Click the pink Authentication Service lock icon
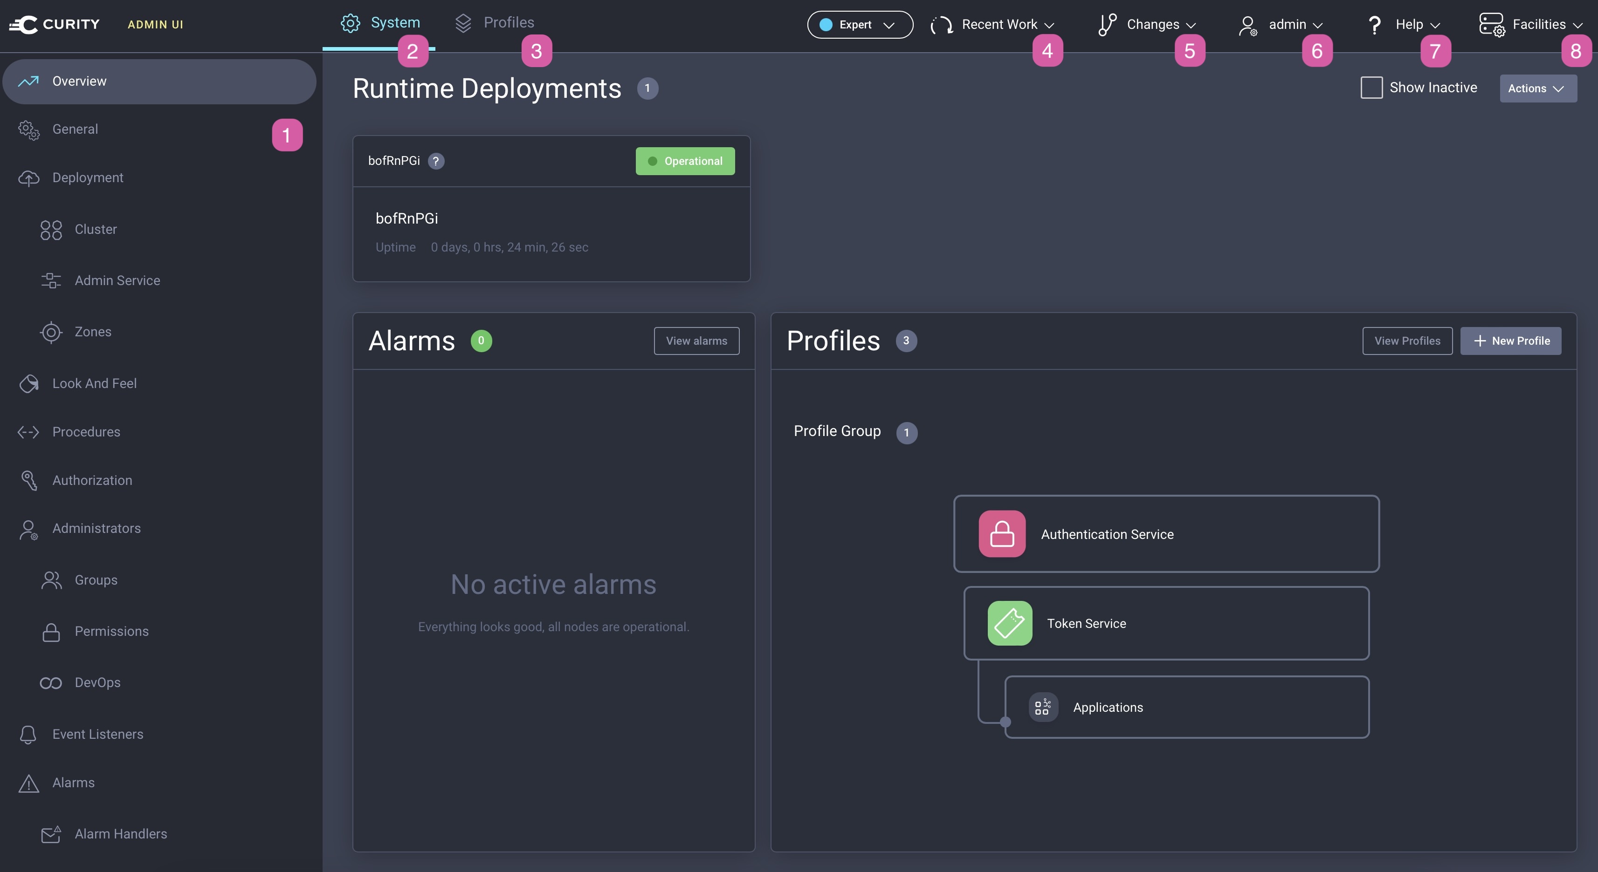Screen dimensions: 1598x872 (1002, 534)
